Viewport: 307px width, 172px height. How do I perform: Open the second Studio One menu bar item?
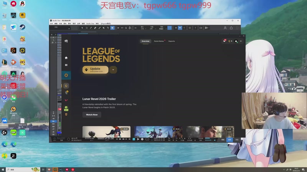pos(56,24)
